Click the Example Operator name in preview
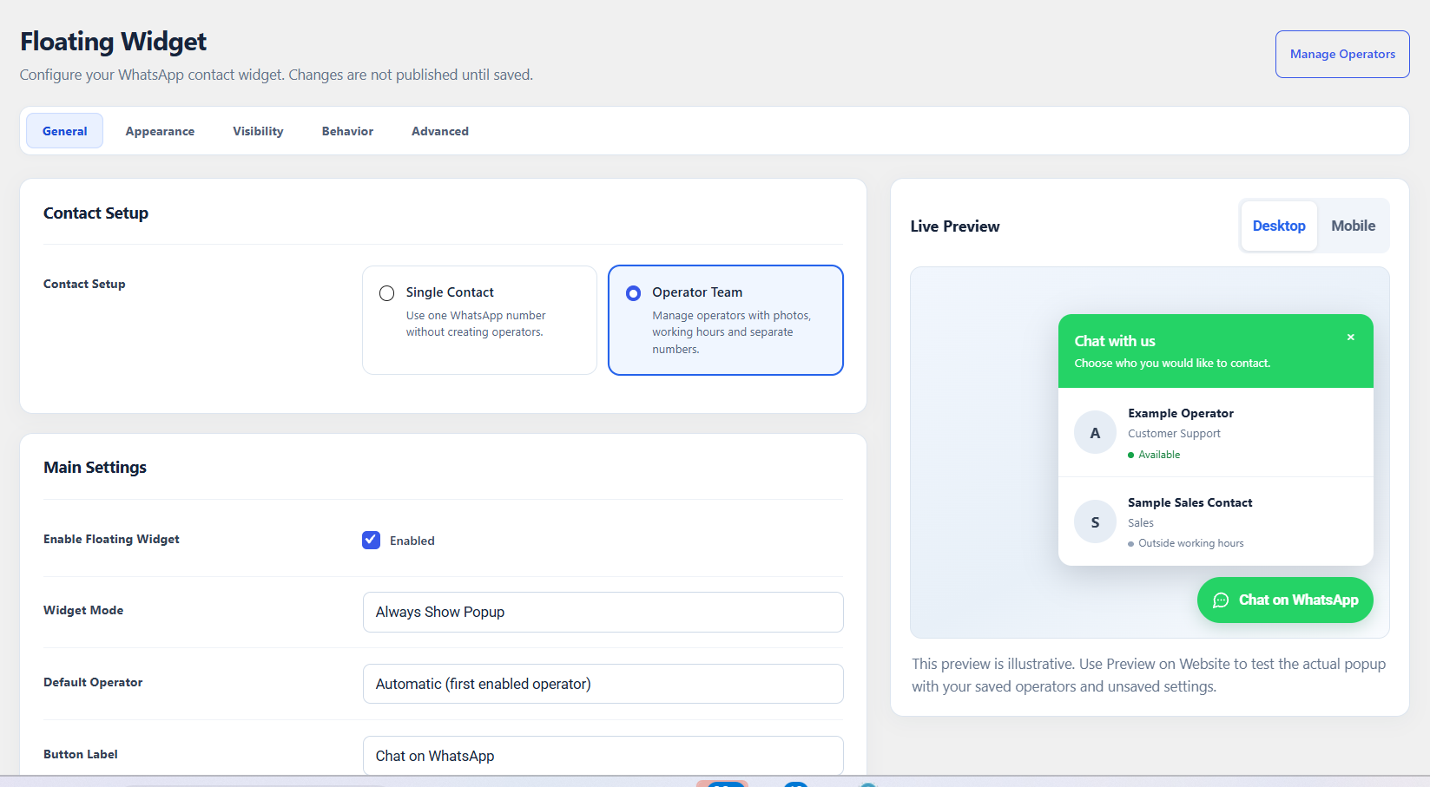The image size is (1430, 787). pyautogui.click(x=1181, y=413)
